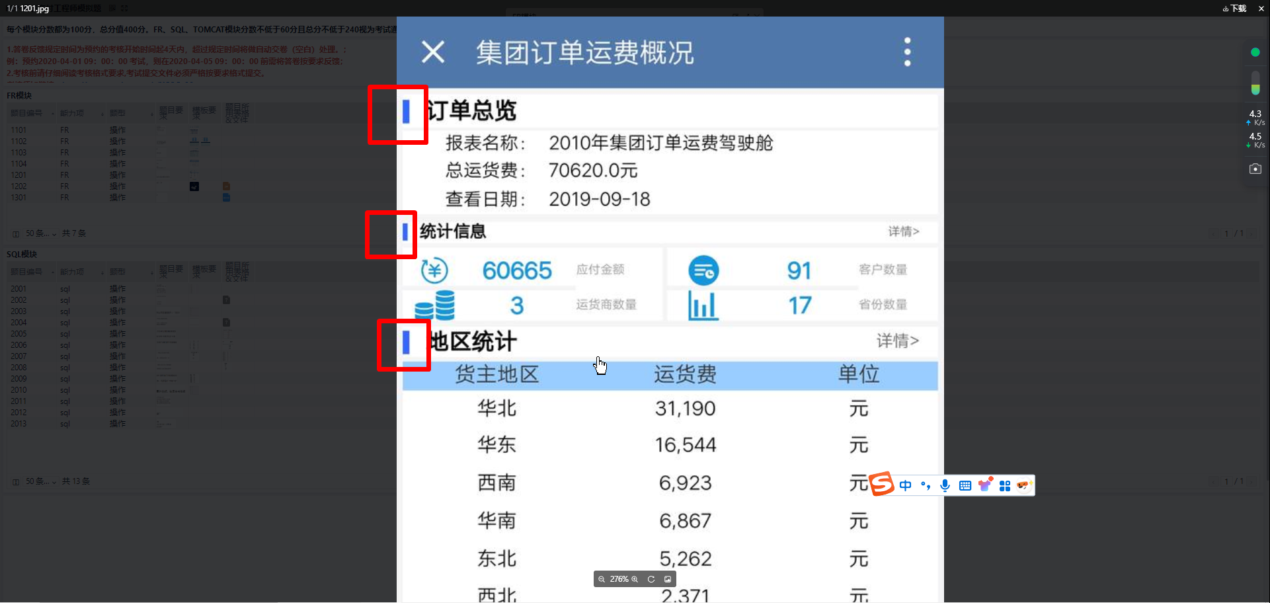The image size is (1270, 603).
Task: Click the 运货费 column header
Action: [x=686, y=374]
